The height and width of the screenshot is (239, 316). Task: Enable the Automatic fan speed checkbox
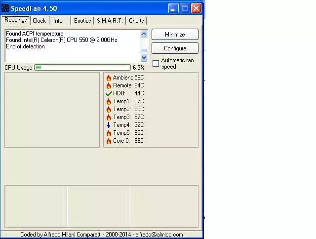156,64
